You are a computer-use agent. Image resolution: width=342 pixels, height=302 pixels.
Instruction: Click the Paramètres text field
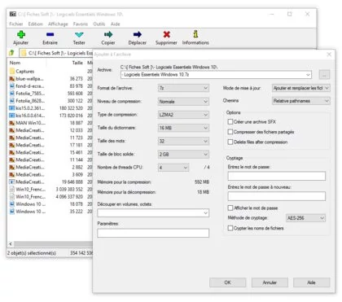pos(153,233)
